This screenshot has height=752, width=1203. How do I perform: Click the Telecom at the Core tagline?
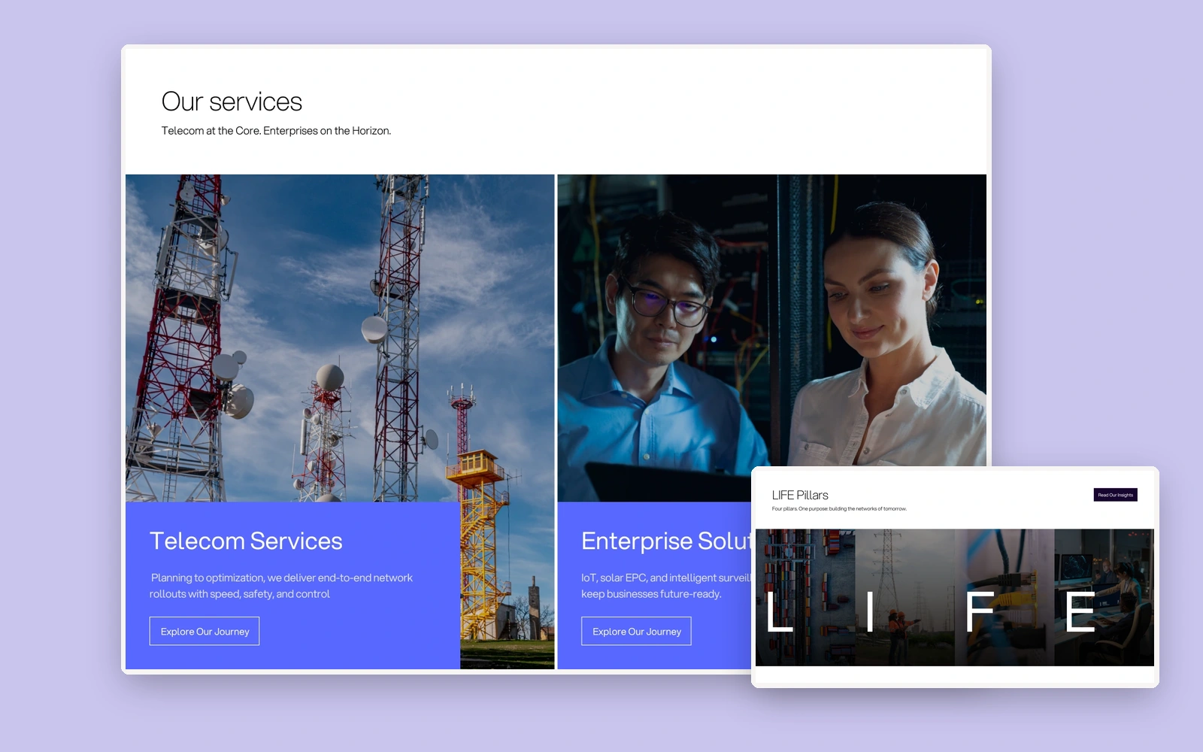[x=276, y=131]
